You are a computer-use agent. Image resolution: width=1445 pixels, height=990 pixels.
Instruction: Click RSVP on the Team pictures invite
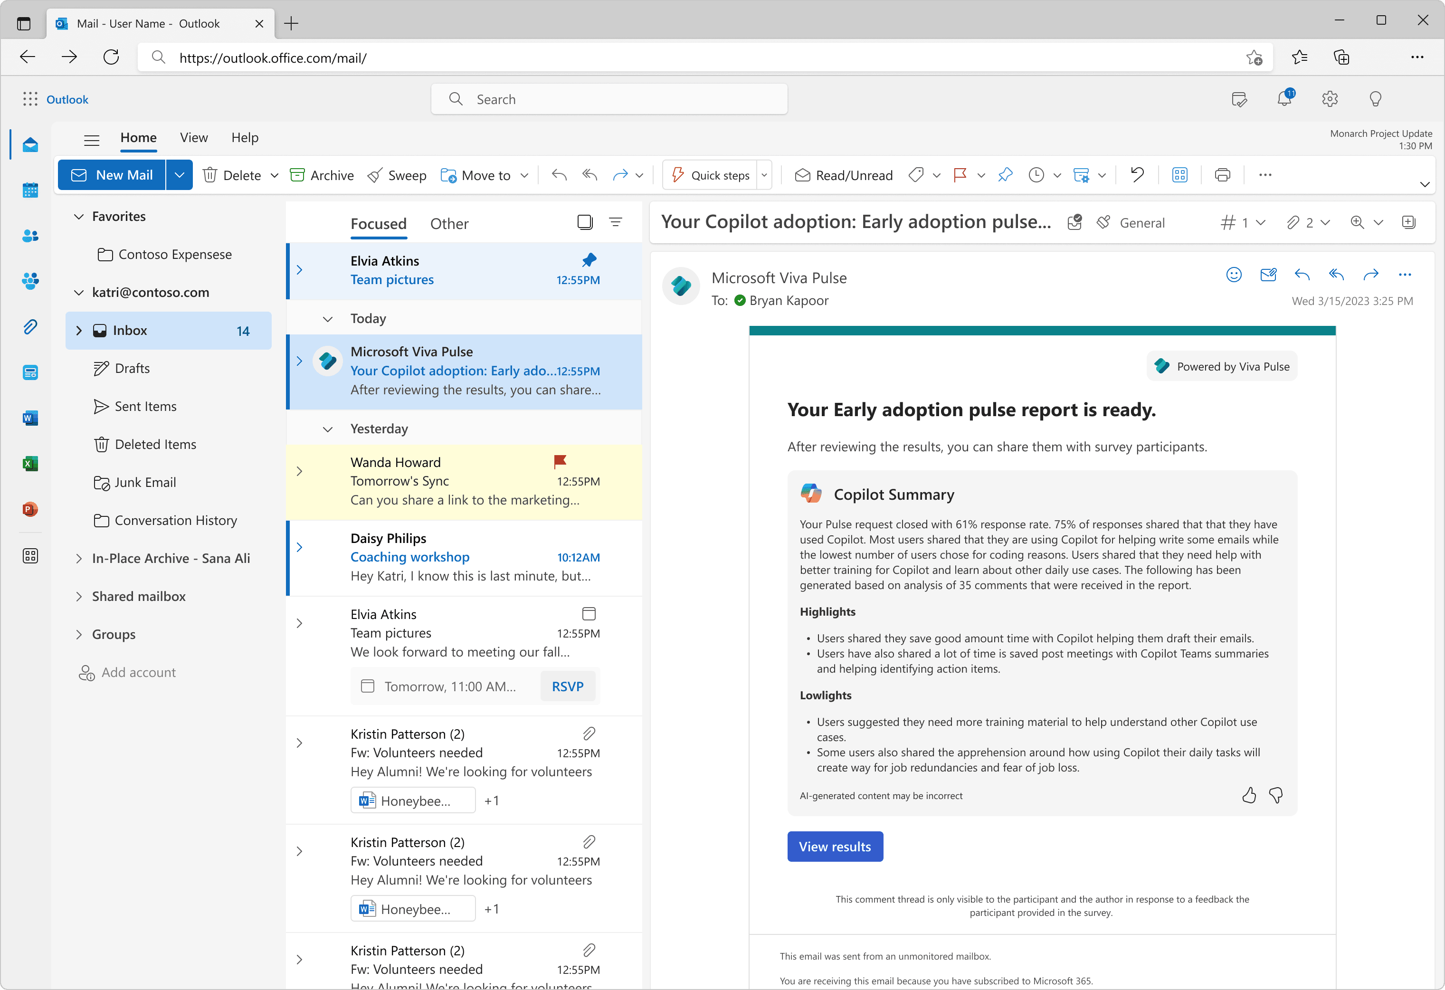567,686
